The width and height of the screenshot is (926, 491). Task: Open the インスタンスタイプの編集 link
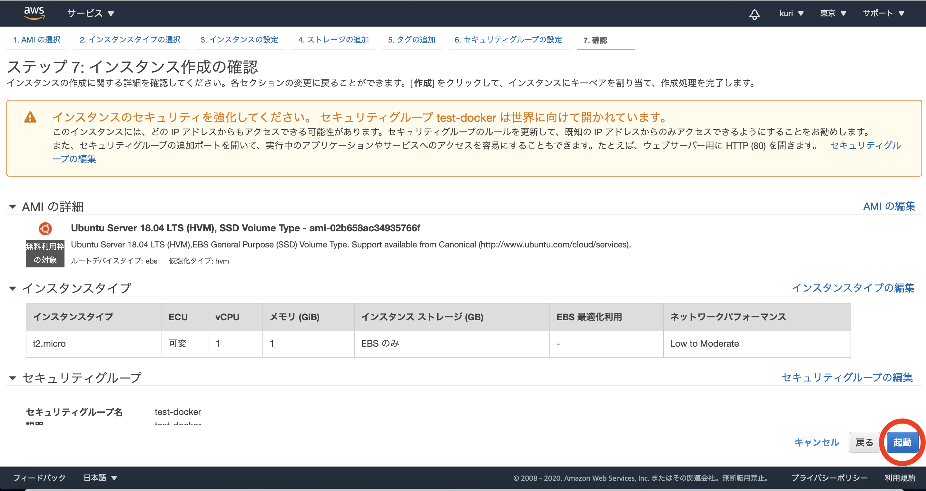[853, 288]
